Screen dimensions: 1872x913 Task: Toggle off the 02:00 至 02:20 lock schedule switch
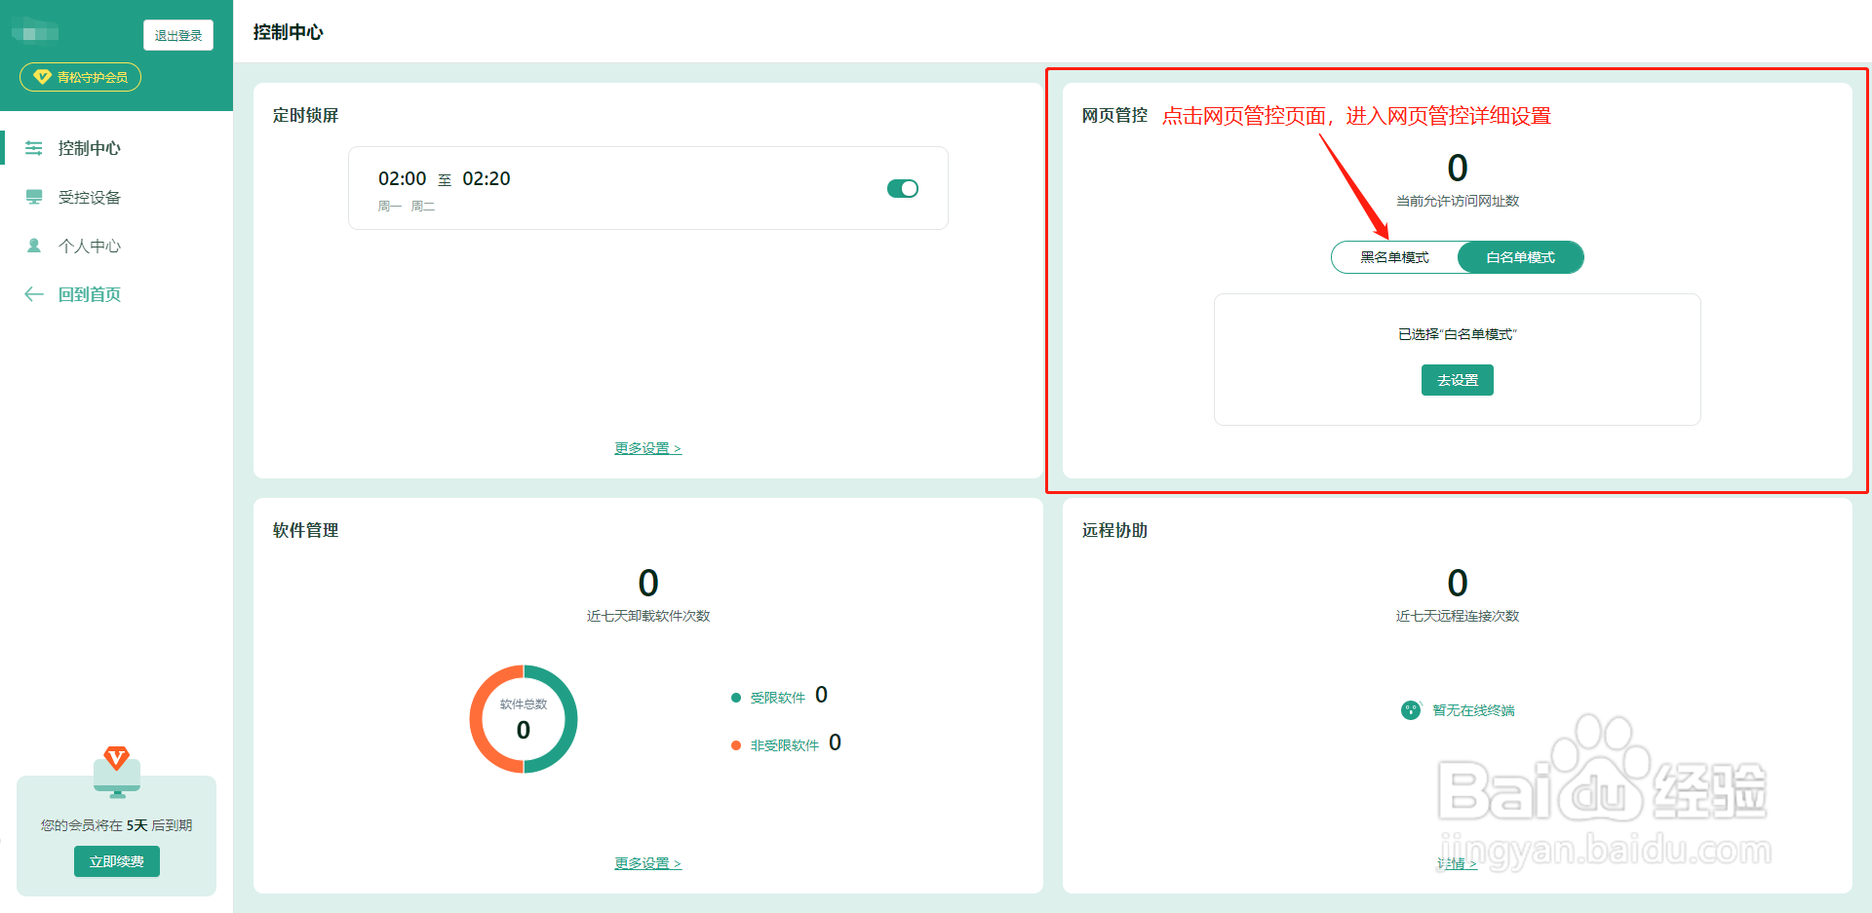click(903, 188)
